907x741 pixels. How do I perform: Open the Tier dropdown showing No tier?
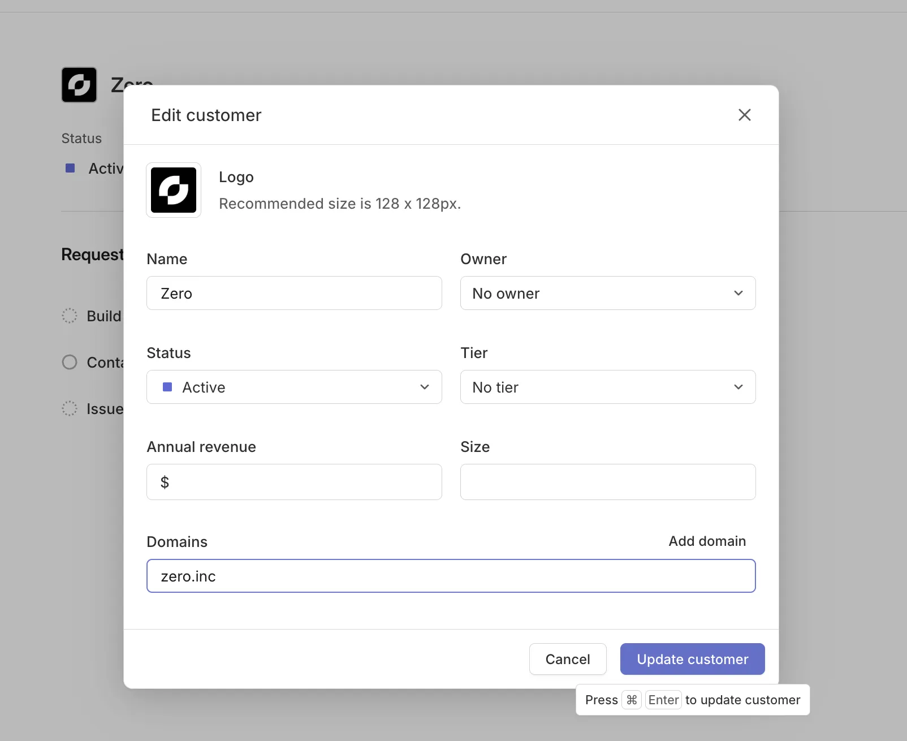[x=608, y=387]
